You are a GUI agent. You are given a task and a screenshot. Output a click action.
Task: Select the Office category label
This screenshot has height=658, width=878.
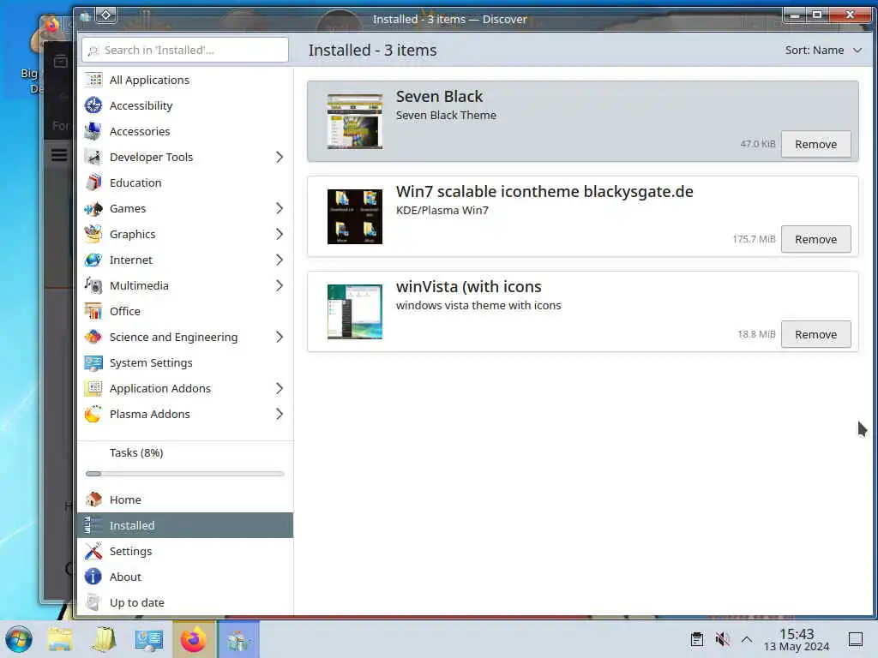click(125, 312)
